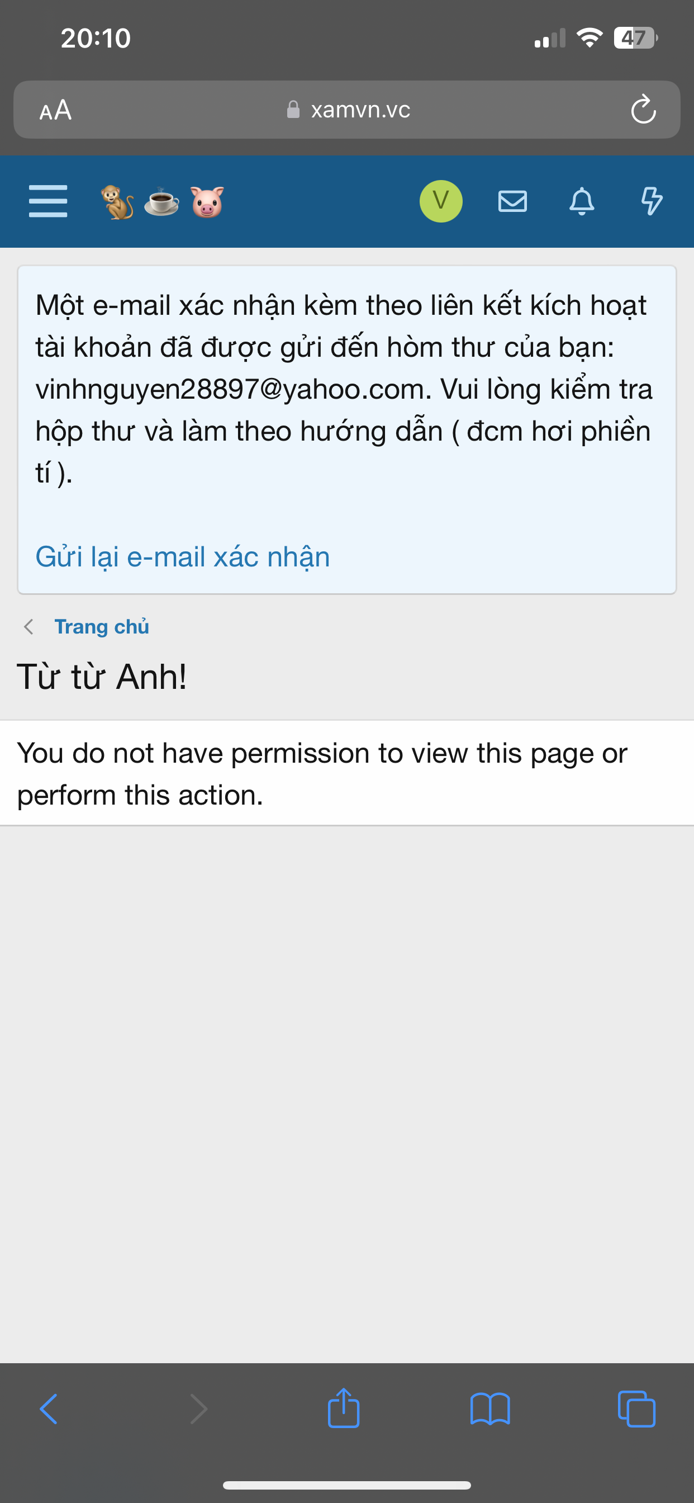
Task: Tap the pig emoji in logo
Action: click(207, 202)
